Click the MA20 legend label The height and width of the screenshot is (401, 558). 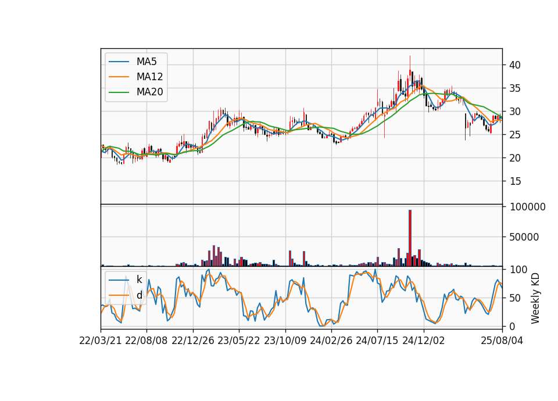pos(149,92)
